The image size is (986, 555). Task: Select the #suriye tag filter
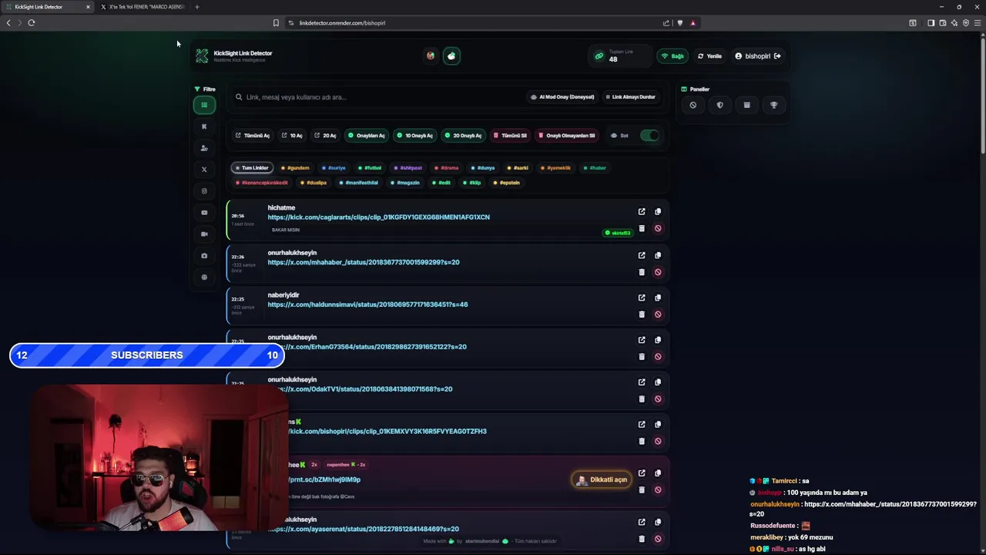click(x=334, y=168)
